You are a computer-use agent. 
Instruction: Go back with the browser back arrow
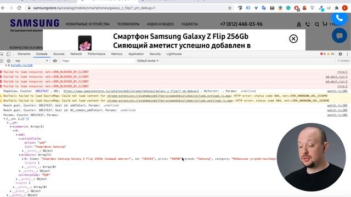[3, 8]
